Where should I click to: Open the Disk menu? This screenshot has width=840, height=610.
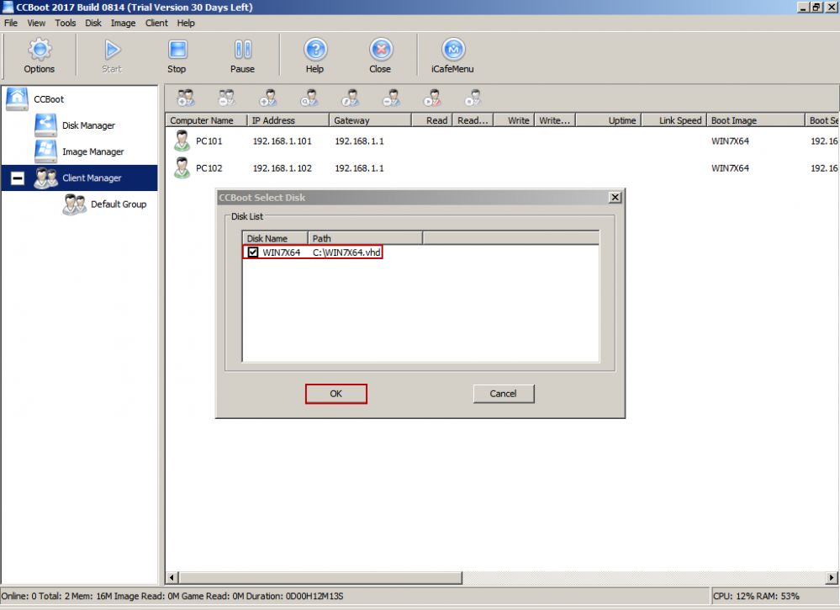pyautogui.click(x=93, y=23)
